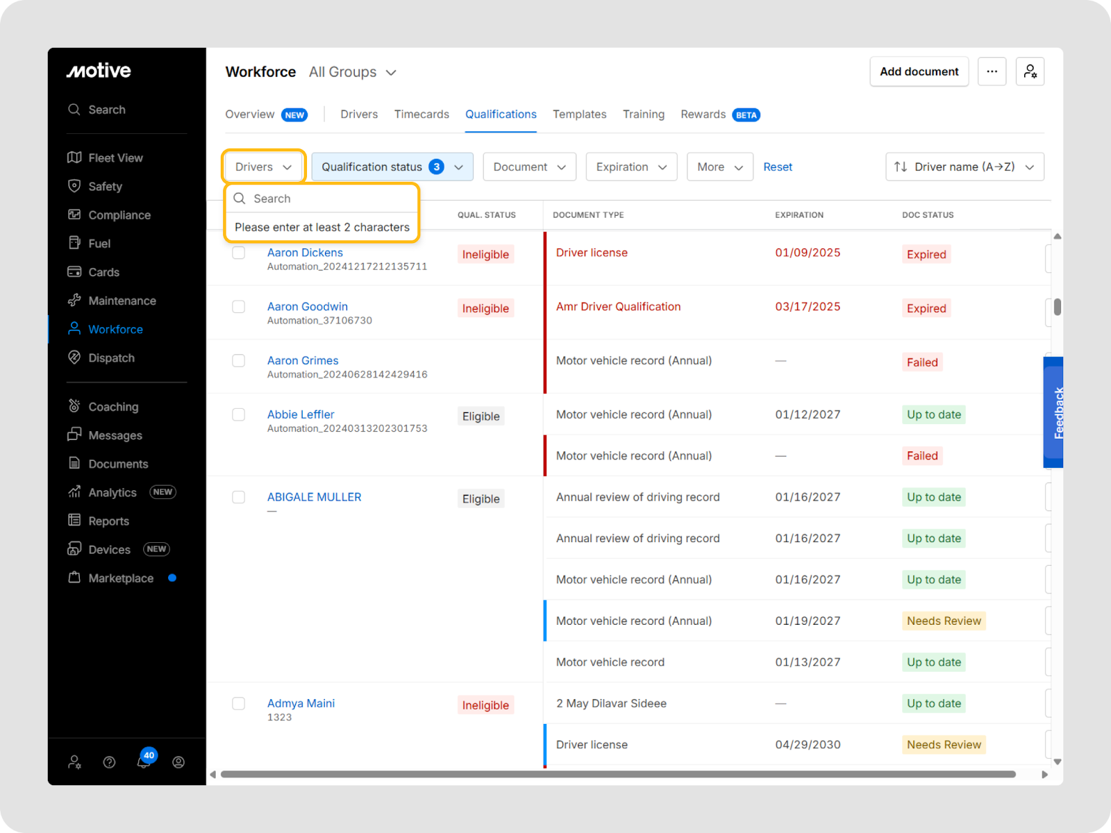1111x833 pixels.
Task: Click the Maintenance wrench icon
Action: (74, 301)
